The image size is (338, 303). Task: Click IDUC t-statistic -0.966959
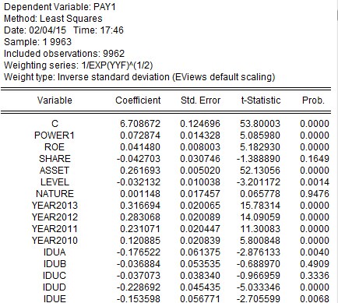(x=259, y=276)
